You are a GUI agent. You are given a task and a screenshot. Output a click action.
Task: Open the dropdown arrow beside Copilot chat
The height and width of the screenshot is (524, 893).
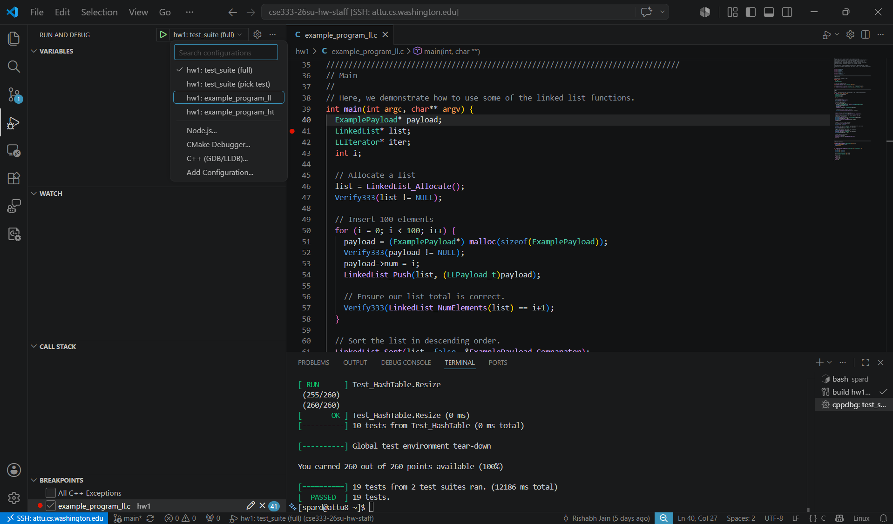[x=662, y=12]
